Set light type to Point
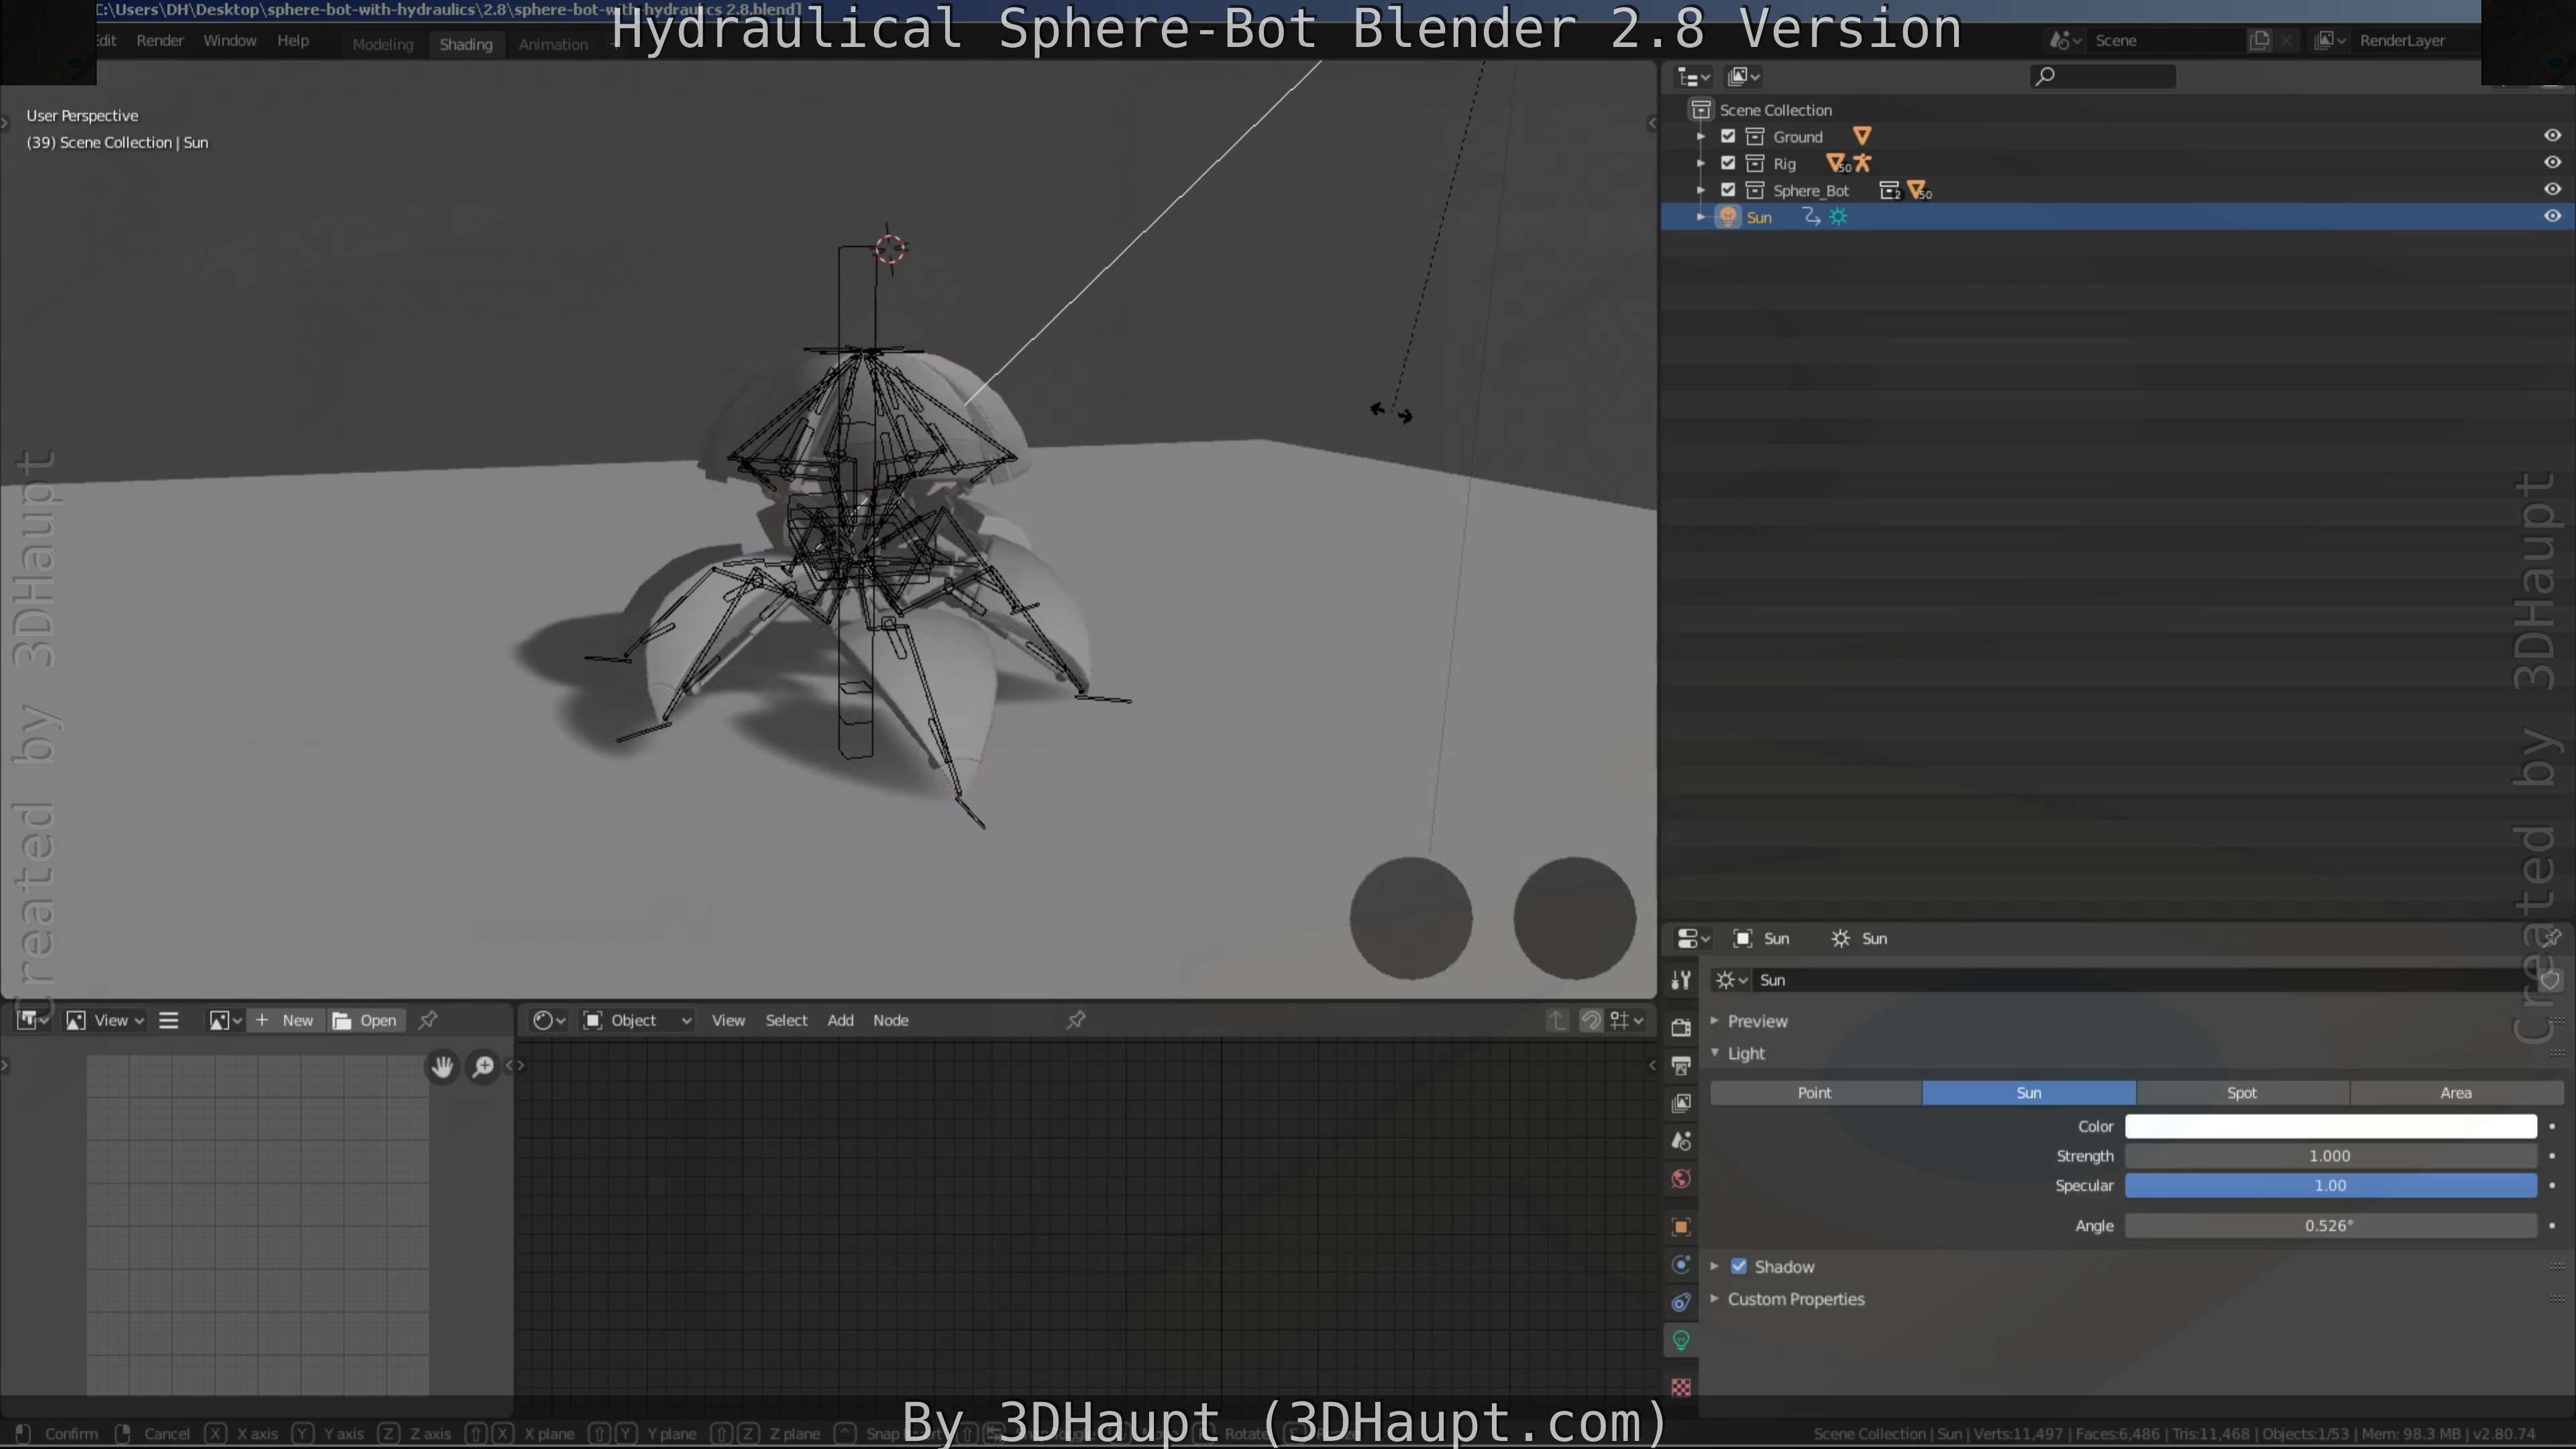This screenshot has width=2576, height=1449. [x=1815, y=1093]
